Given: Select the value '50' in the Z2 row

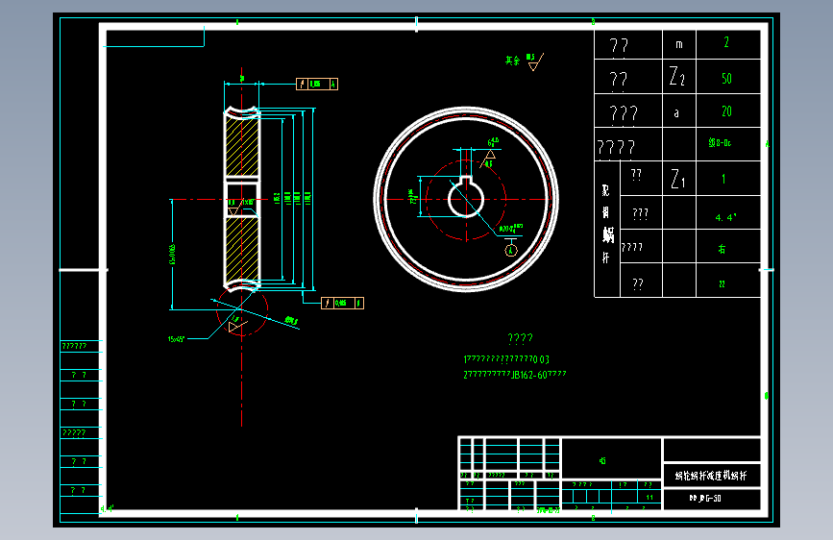Looking at the screenshot, I should click(726, 79).
